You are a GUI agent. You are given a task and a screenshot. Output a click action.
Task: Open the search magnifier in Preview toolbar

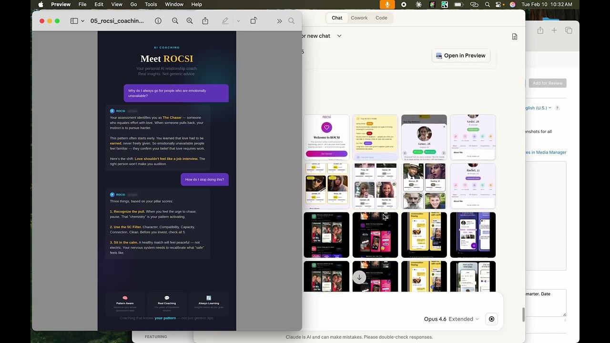(292, 21)
